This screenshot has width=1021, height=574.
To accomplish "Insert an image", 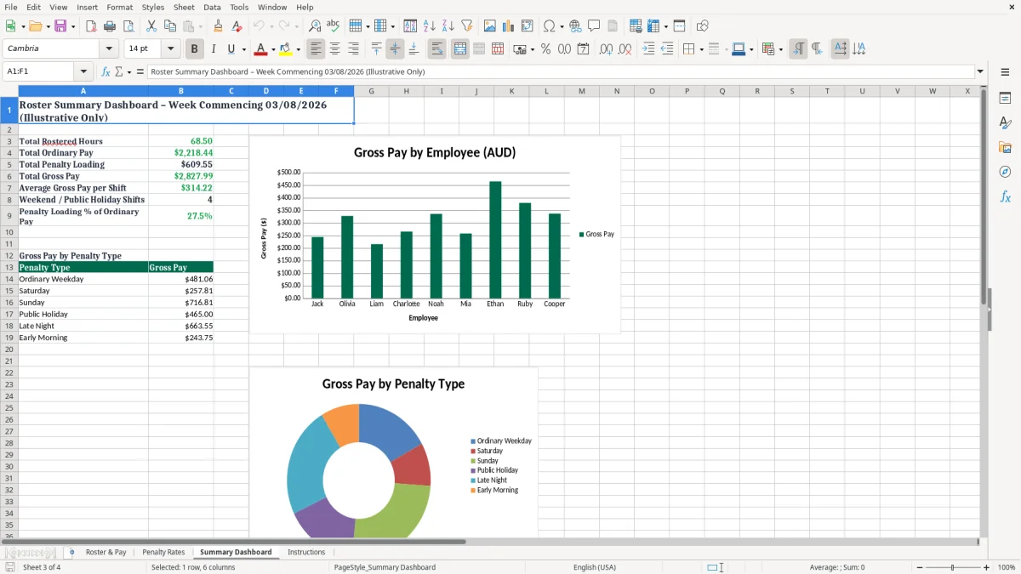I will pos(489,26).
